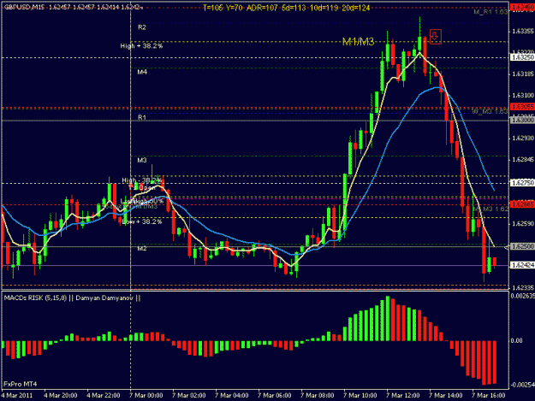Click the 1.62335 price scale value
Screen dimensions: 535x401
coord(522,288)
